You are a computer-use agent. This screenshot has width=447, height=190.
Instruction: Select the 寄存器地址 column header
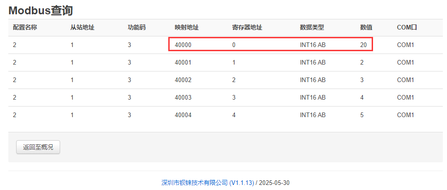point(247,28)
